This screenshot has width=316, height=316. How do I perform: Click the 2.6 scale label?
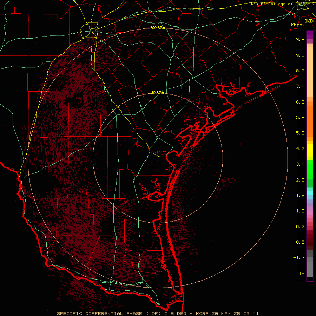(x=300, y=180)
